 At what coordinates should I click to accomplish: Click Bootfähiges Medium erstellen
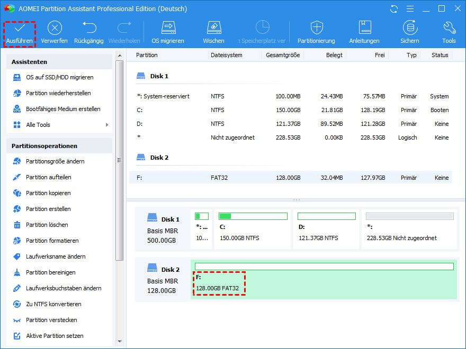63,109
